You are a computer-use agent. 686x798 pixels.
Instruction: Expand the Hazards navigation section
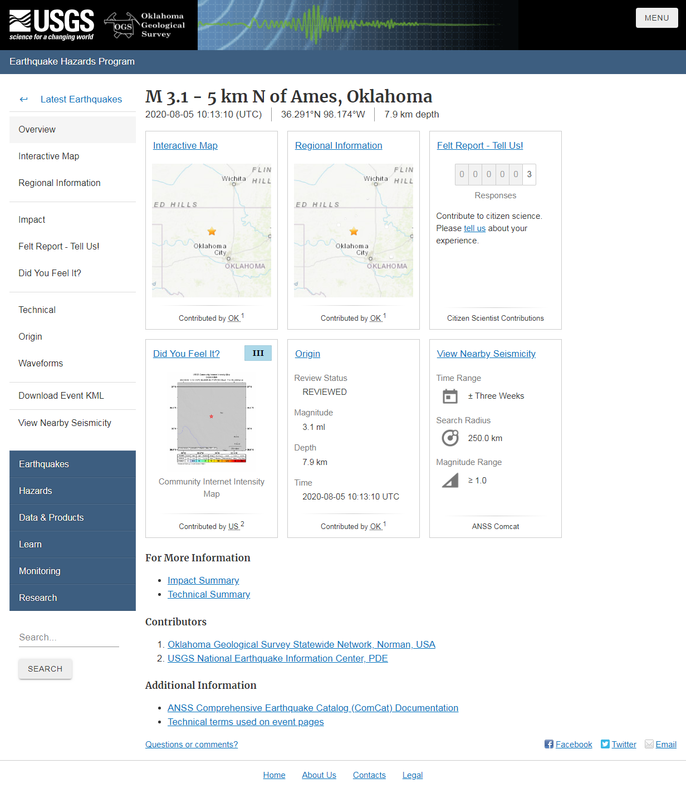(x=36, y=491)
